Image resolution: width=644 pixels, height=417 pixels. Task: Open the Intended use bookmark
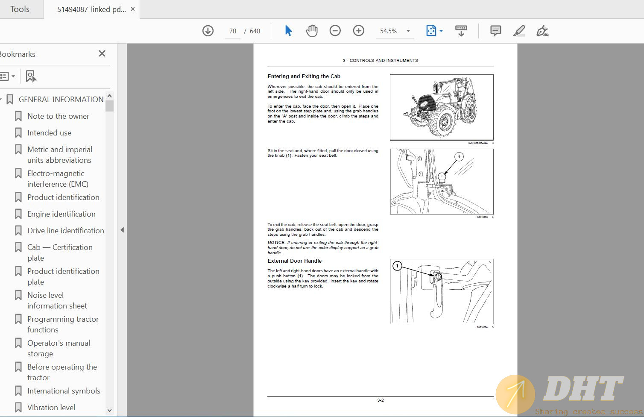(49, 133)
